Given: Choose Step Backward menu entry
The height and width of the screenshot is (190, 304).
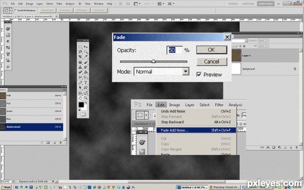Looking at the screenshot, I should click(196, 122).
